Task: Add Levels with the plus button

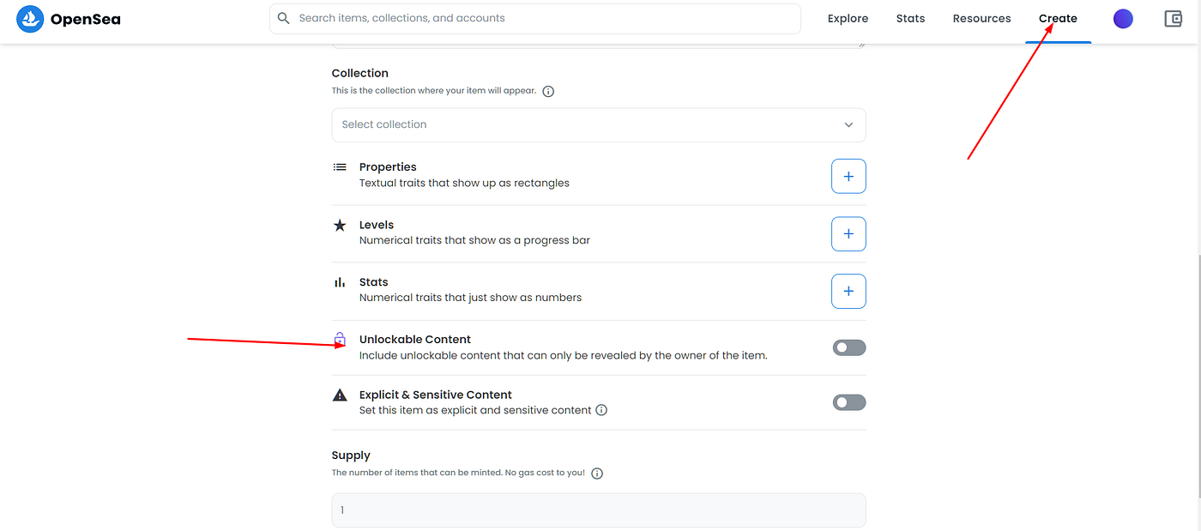Action: (x=848, y=233)
